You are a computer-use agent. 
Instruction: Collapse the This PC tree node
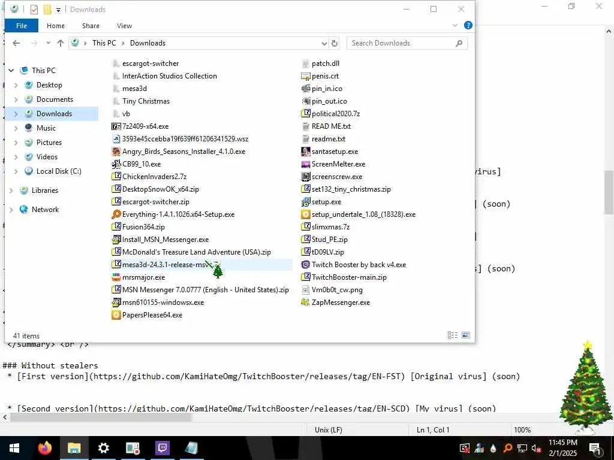pos(11,71)
